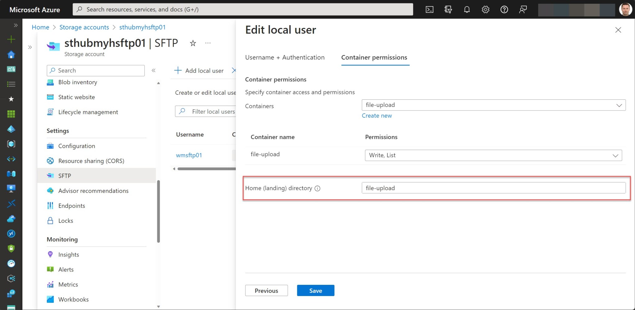
Task: Create a resource via the plus icon
Action: click(11, 39)
